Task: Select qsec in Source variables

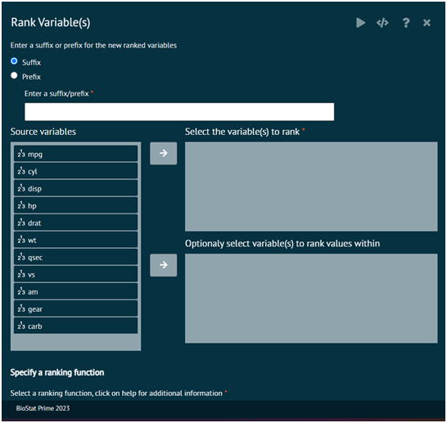Action: coord(75,257)
